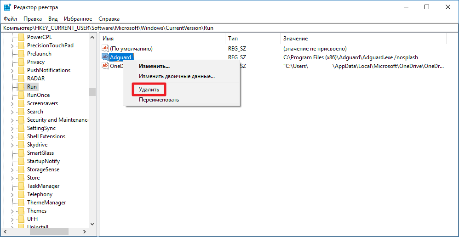
Task: Choose Удалить from the context menu
Action: click(149, 90)
